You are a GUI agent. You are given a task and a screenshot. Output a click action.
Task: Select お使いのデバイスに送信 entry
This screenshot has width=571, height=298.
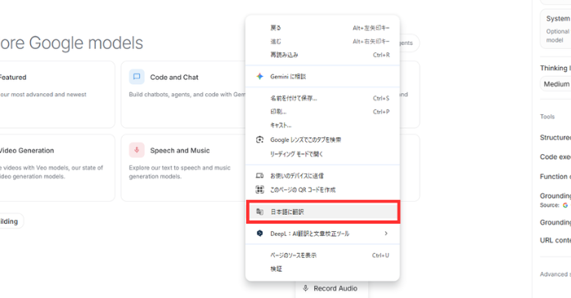coord(322,176)
